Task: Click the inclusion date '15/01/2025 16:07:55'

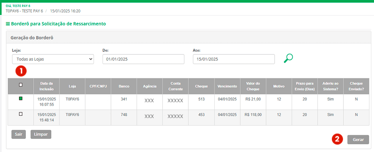Action: (x=46, y=102)
